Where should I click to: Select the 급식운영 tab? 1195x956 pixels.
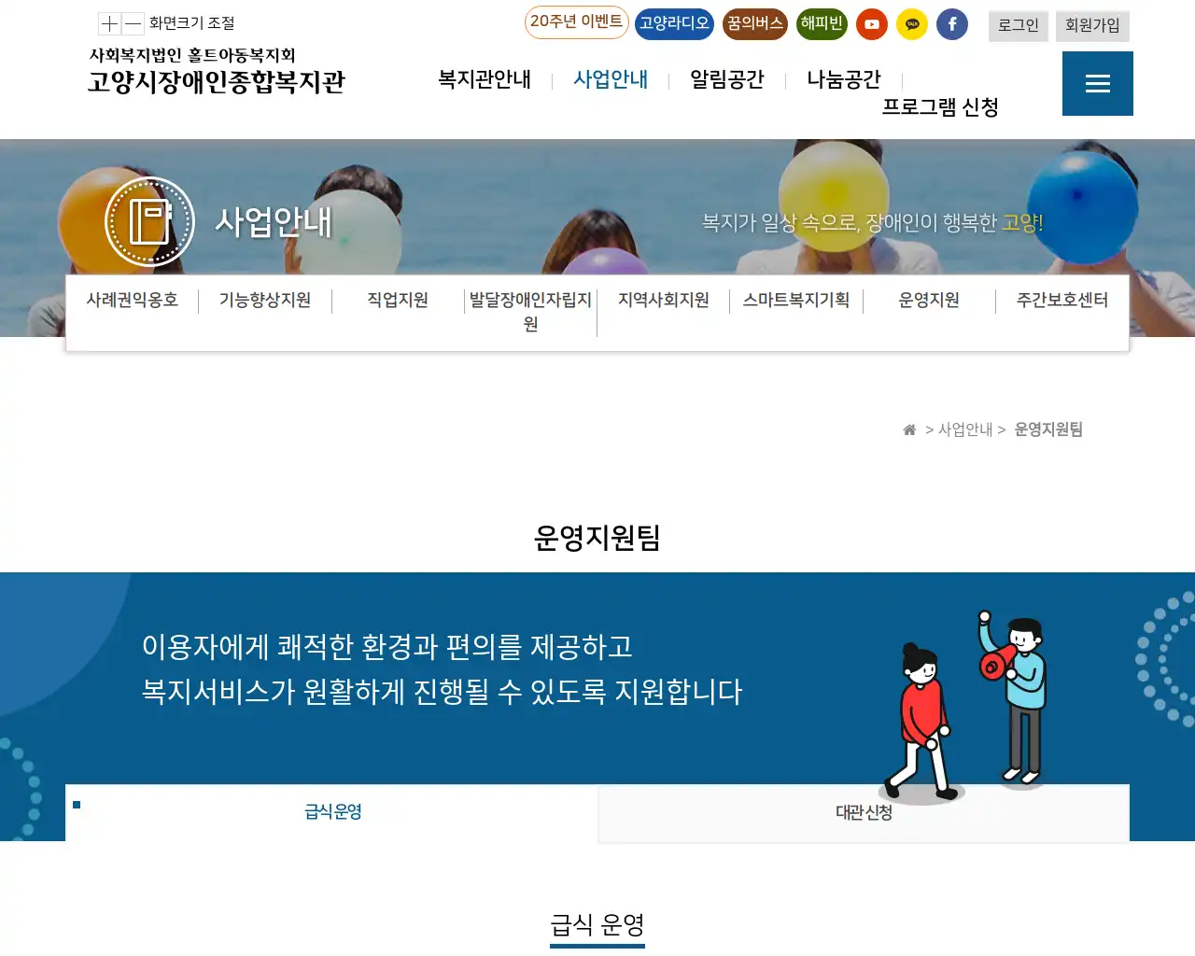click(332, 812)
